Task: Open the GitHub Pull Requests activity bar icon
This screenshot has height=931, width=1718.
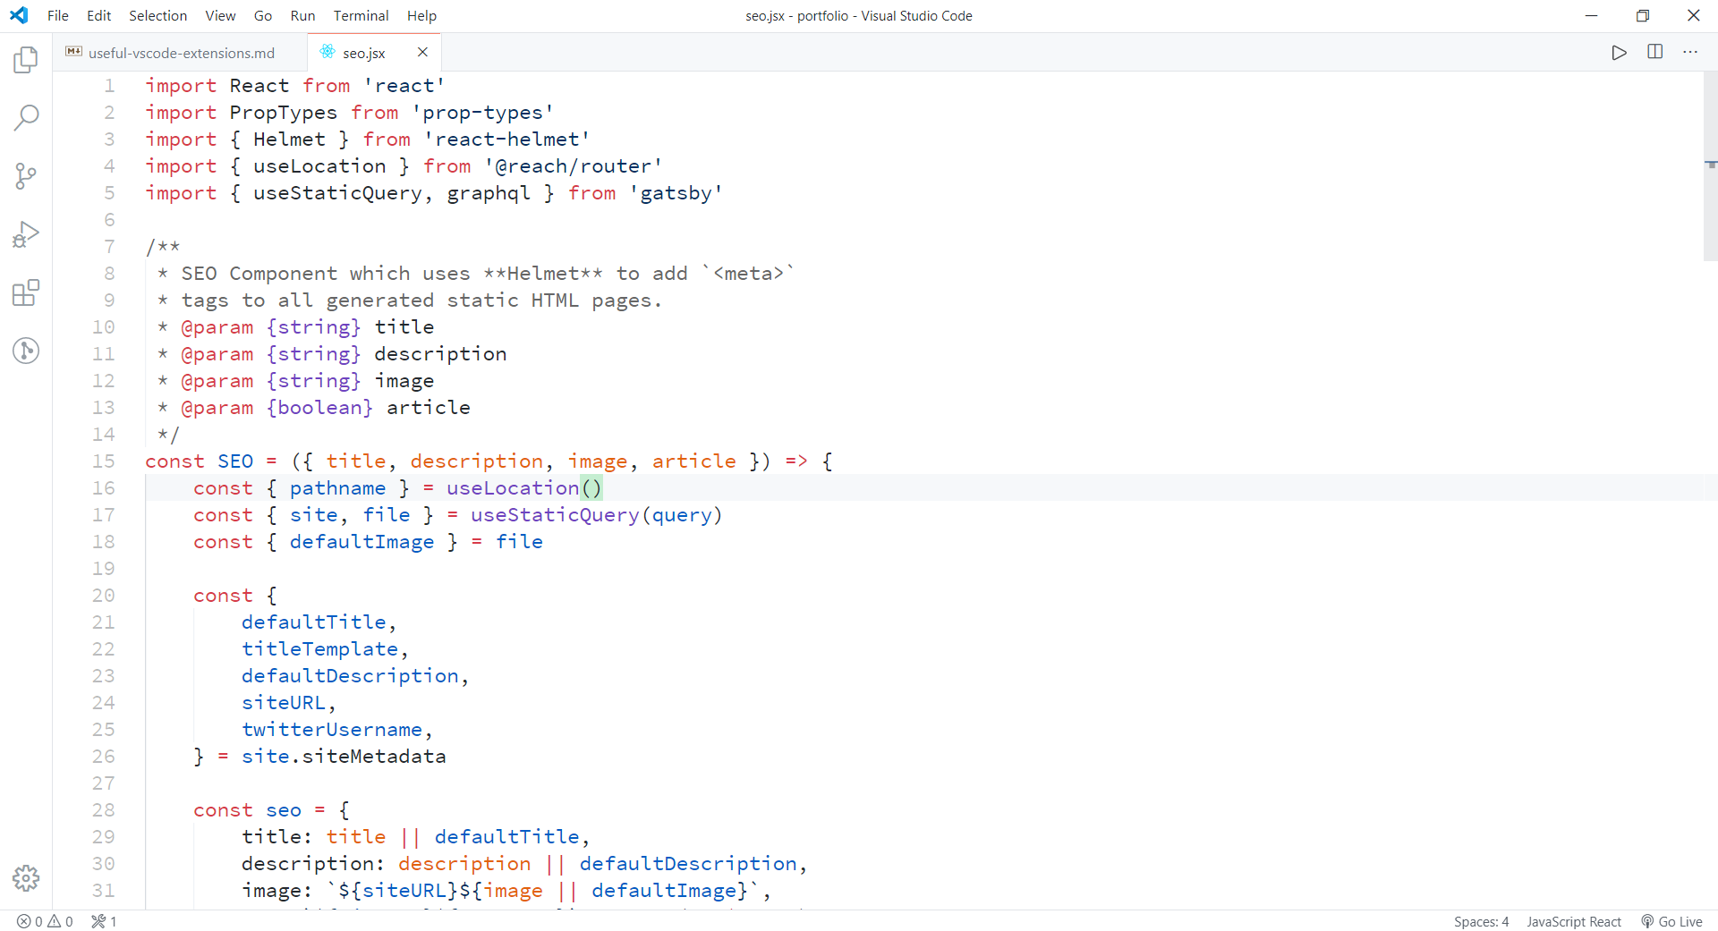Action: [26, 351]
